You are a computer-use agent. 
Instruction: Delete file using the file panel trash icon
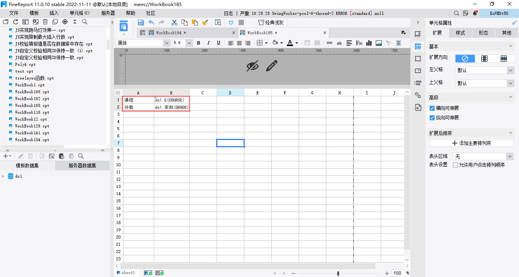click(45, 22)
